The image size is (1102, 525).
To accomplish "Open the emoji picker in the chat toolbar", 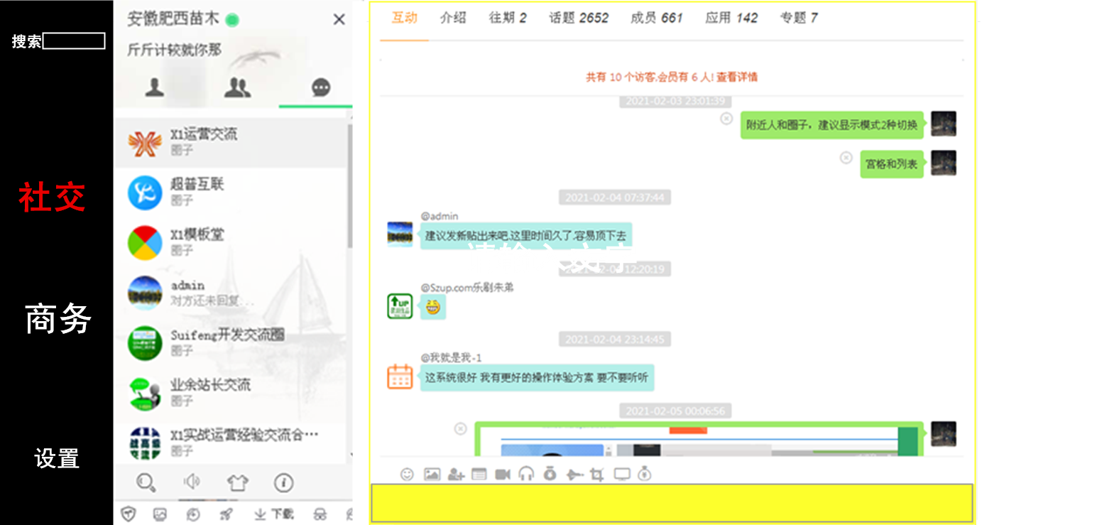I will pyautogui.click(x=407, y=474).
